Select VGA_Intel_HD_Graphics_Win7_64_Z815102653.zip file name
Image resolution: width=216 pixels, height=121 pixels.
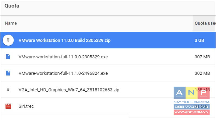69,90
